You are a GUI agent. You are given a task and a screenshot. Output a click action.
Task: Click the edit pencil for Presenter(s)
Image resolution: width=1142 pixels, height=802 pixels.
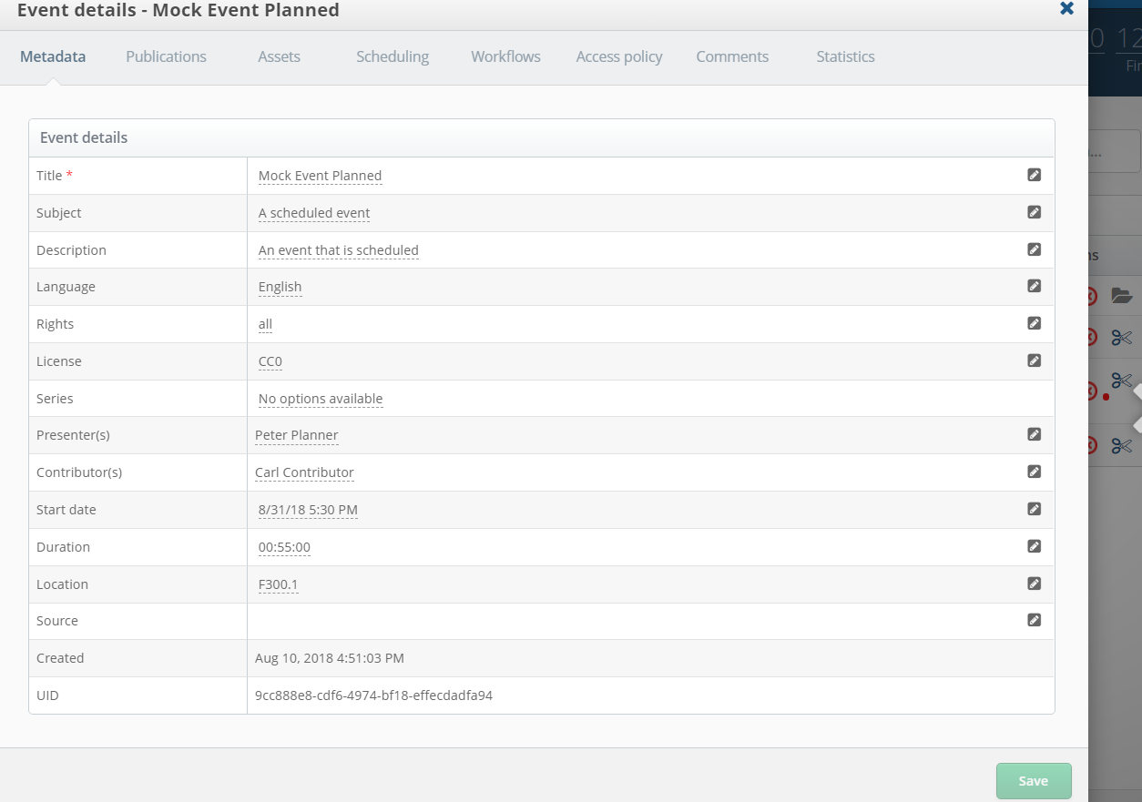click(1035, 434)
